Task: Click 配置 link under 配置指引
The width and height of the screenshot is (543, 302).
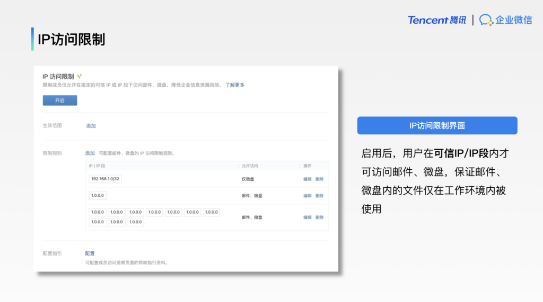Action: 90,253
